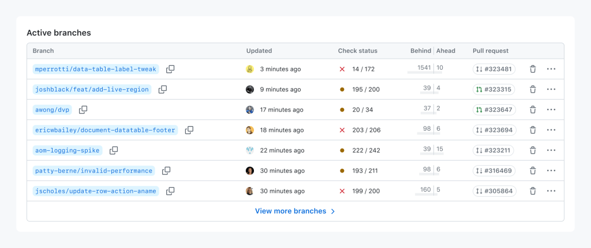The height and width of the screenshot is (248, 591).
Task: Click trash icon for ericwbailey/document-datatable-footer
Action: click(x=533, y=130)
